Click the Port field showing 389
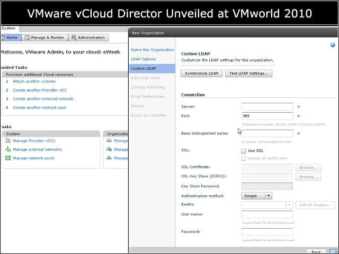Image resolution: width=339 pixels, height=254 pixels. [267, 116]
